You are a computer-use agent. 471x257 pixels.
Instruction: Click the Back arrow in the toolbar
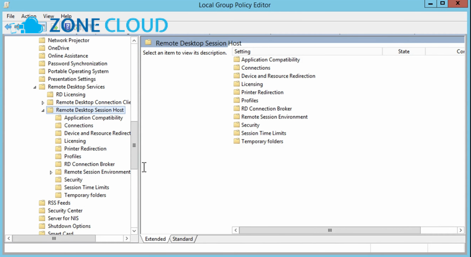tap(8, 27)
